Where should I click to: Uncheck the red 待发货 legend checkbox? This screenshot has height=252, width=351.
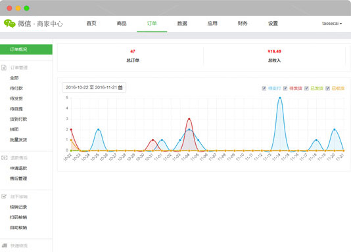[285, 88]
